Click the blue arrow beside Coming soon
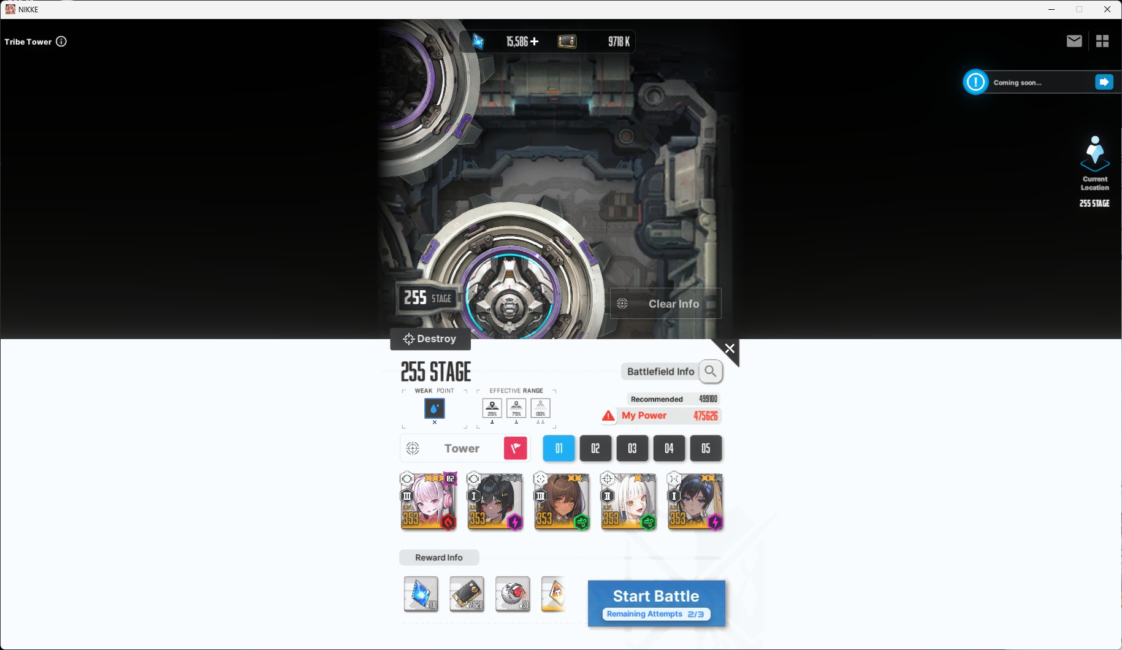Image resolution: width=1122 pixels, height=650 pixels. pos(1104,82)
